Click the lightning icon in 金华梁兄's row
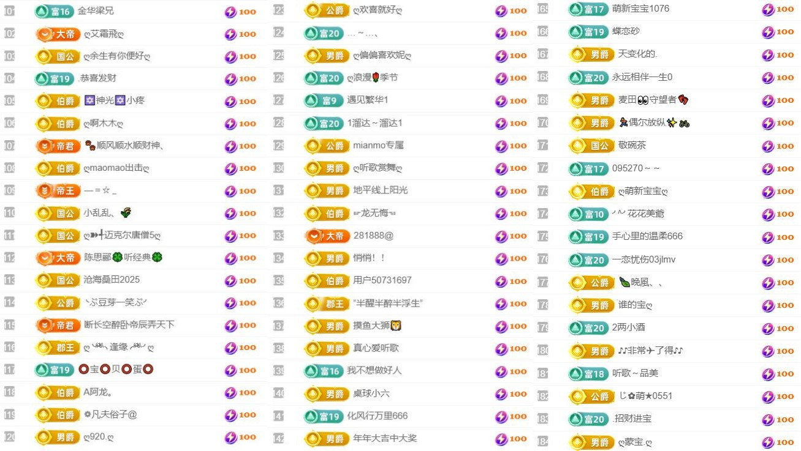This screenshot has width=801, height=451. (x=231, y=12)
